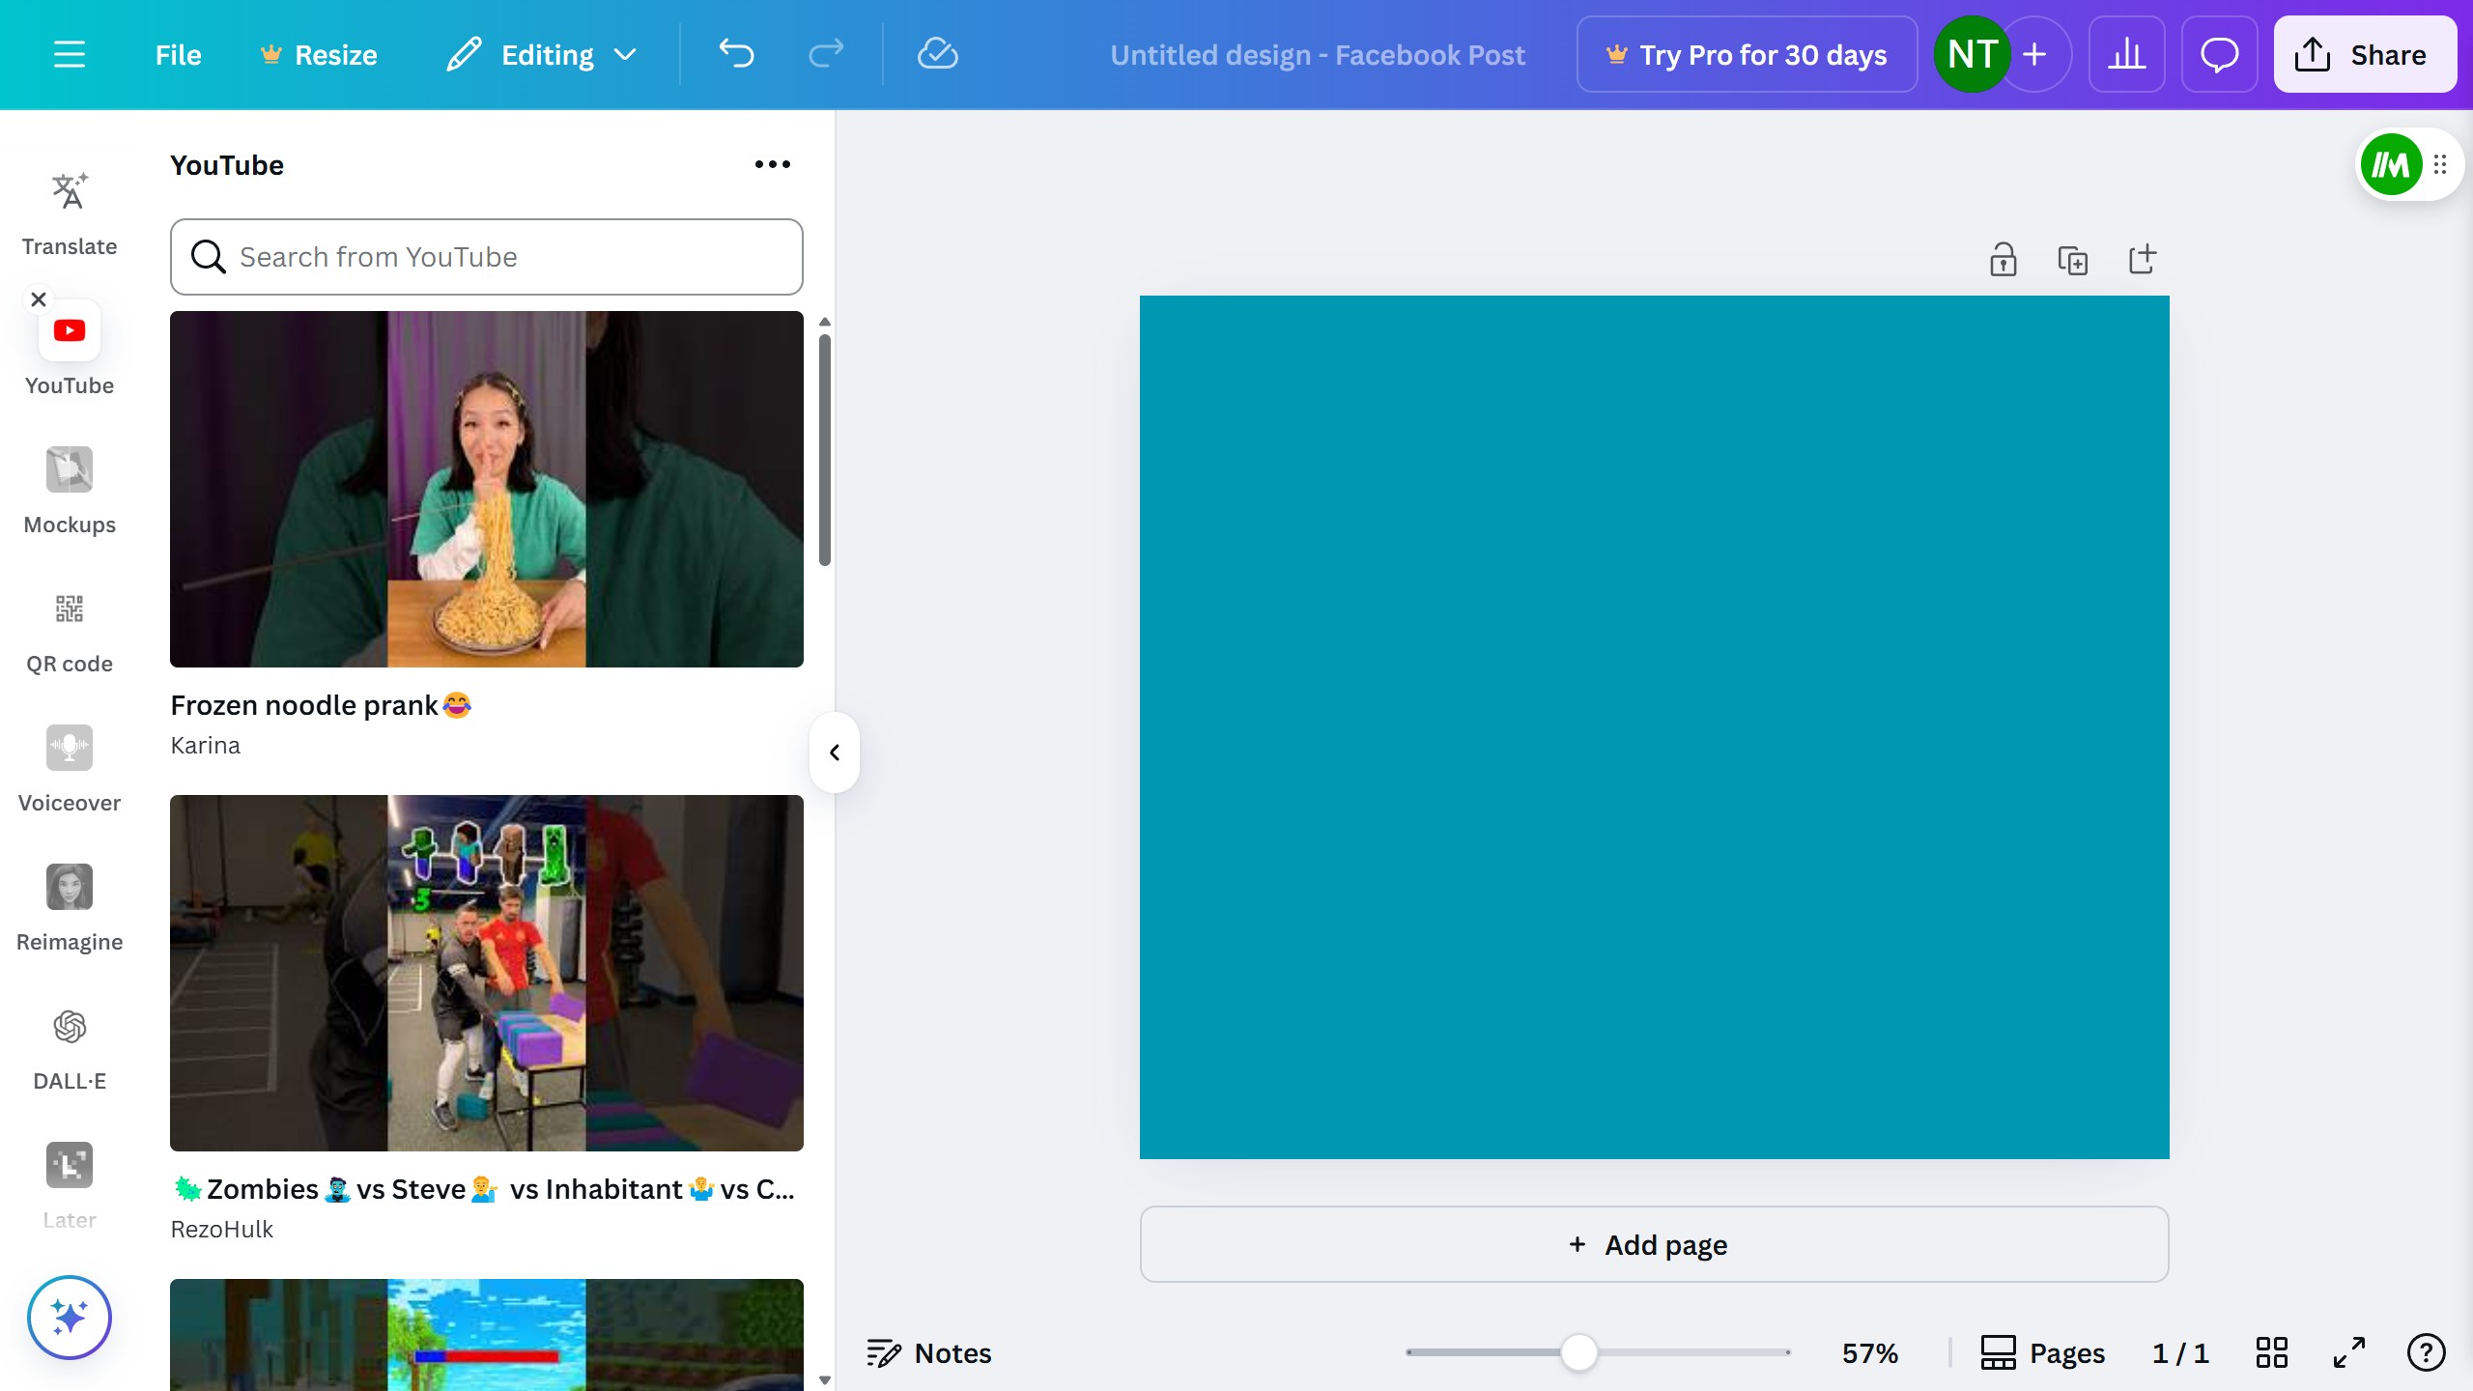Click the duplicate page icon
Image resolution: width=2473 pixels, height=1391 pixels.
[x=2072, y=260]
